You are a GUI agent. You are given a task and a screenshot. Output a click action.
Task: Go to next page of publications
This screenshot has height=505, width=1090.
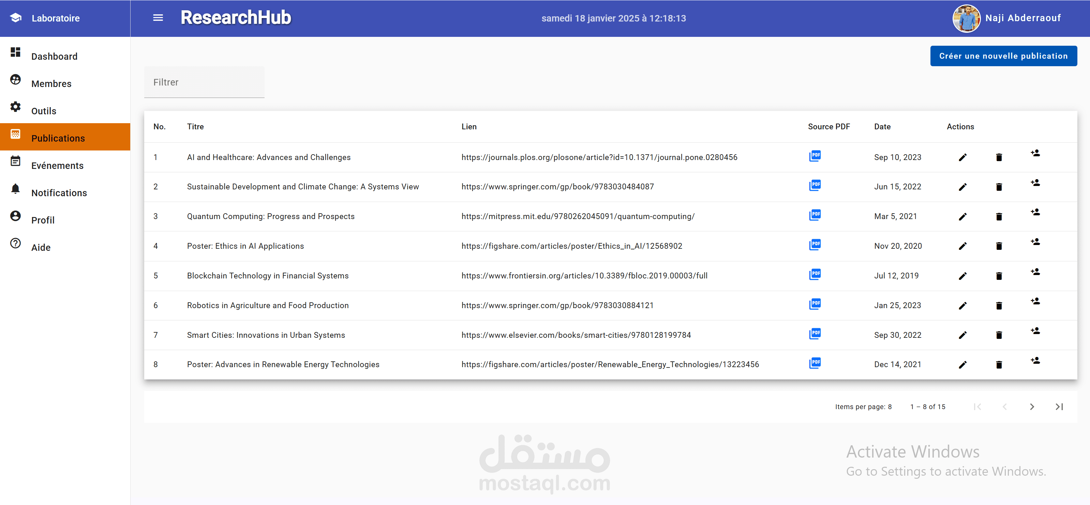coord(1032,407)
